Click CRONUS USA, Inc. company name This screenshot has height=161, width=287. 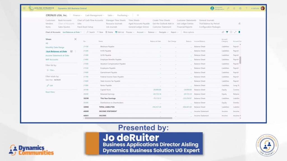click(x=56, y=15)
